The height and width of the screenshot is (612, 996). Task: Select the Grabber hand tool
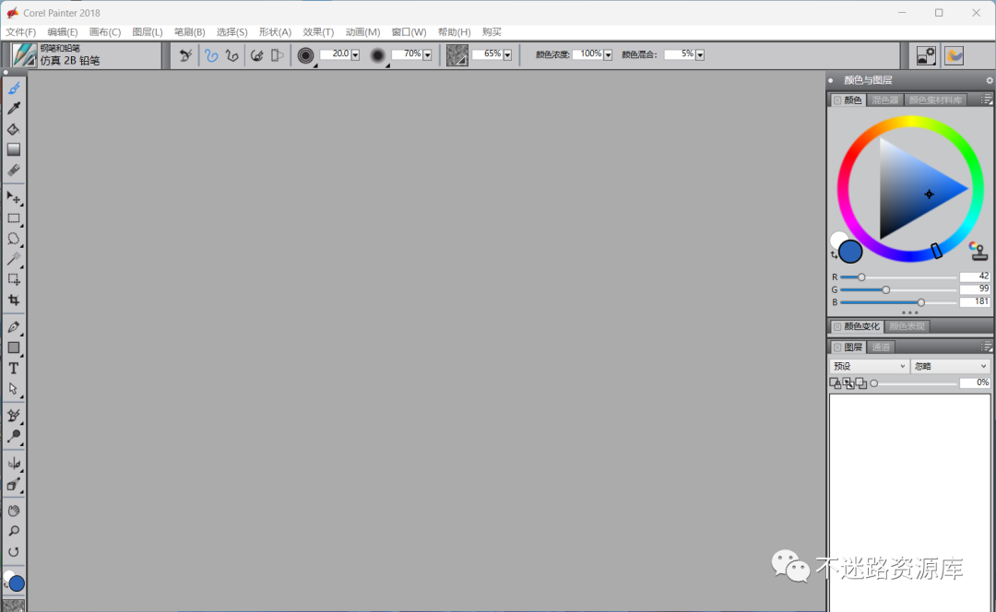[14, 511]
